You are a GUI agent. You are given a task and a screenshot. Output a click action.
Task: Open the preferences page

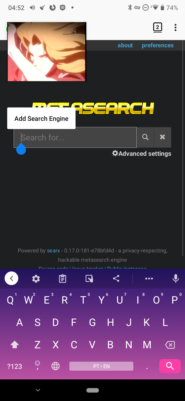point(158,45)
